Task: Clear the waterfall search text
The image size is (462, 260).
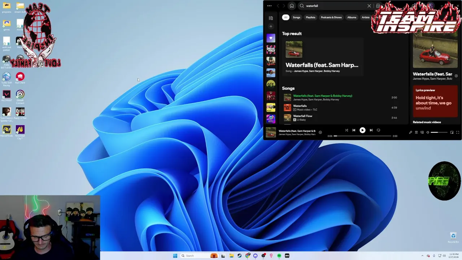Action: [x=369, y=6]
